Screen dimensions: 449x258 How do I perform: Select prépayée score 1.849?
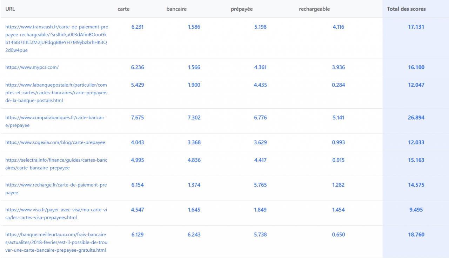click(260, 210)
